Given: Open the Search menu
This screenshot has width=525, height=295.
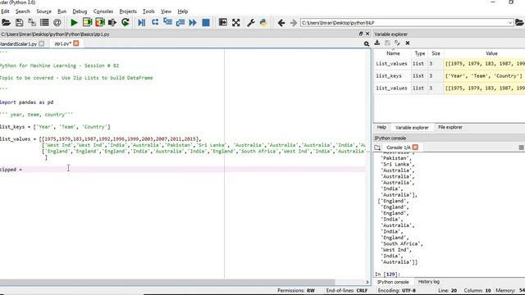Looking at the screenshot, I should [x=23, y=11].
